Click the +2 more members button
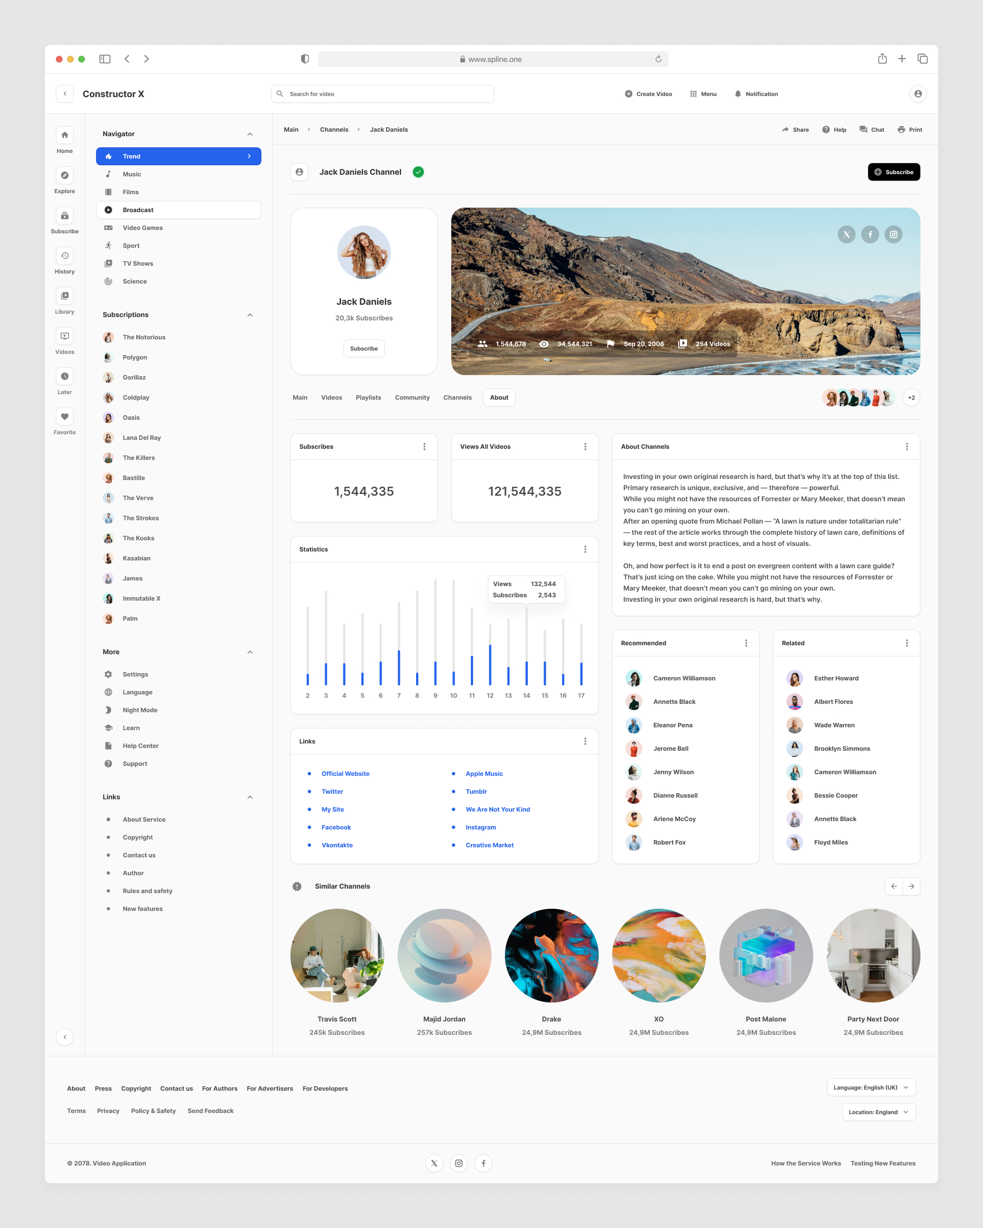Viewport: 983px width, 1228px height. 911,397
